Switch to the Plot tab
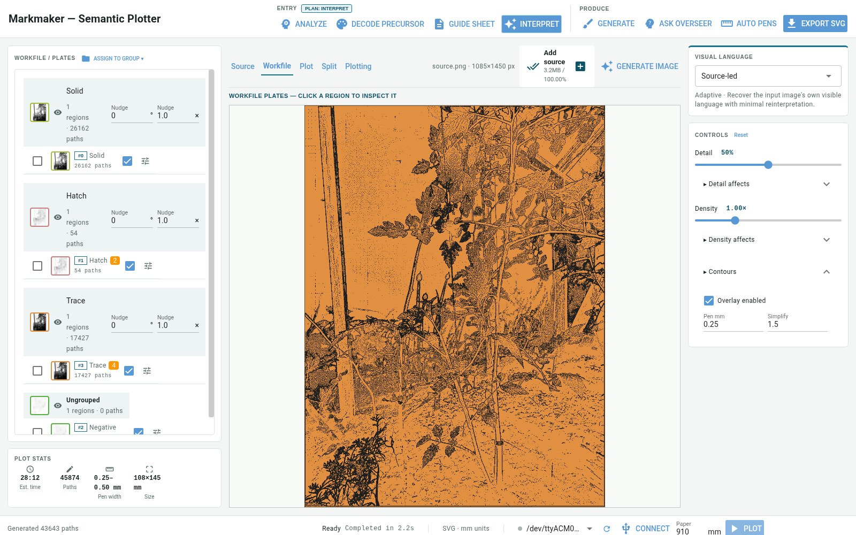Viewport: 856px width, 535px height. [x=307, y=66]
